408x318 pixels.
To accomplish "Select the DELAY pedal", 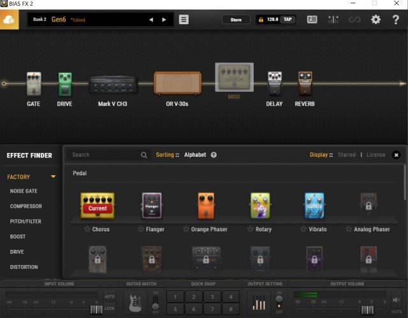I will pyautogui.click(x=275, y=83).
